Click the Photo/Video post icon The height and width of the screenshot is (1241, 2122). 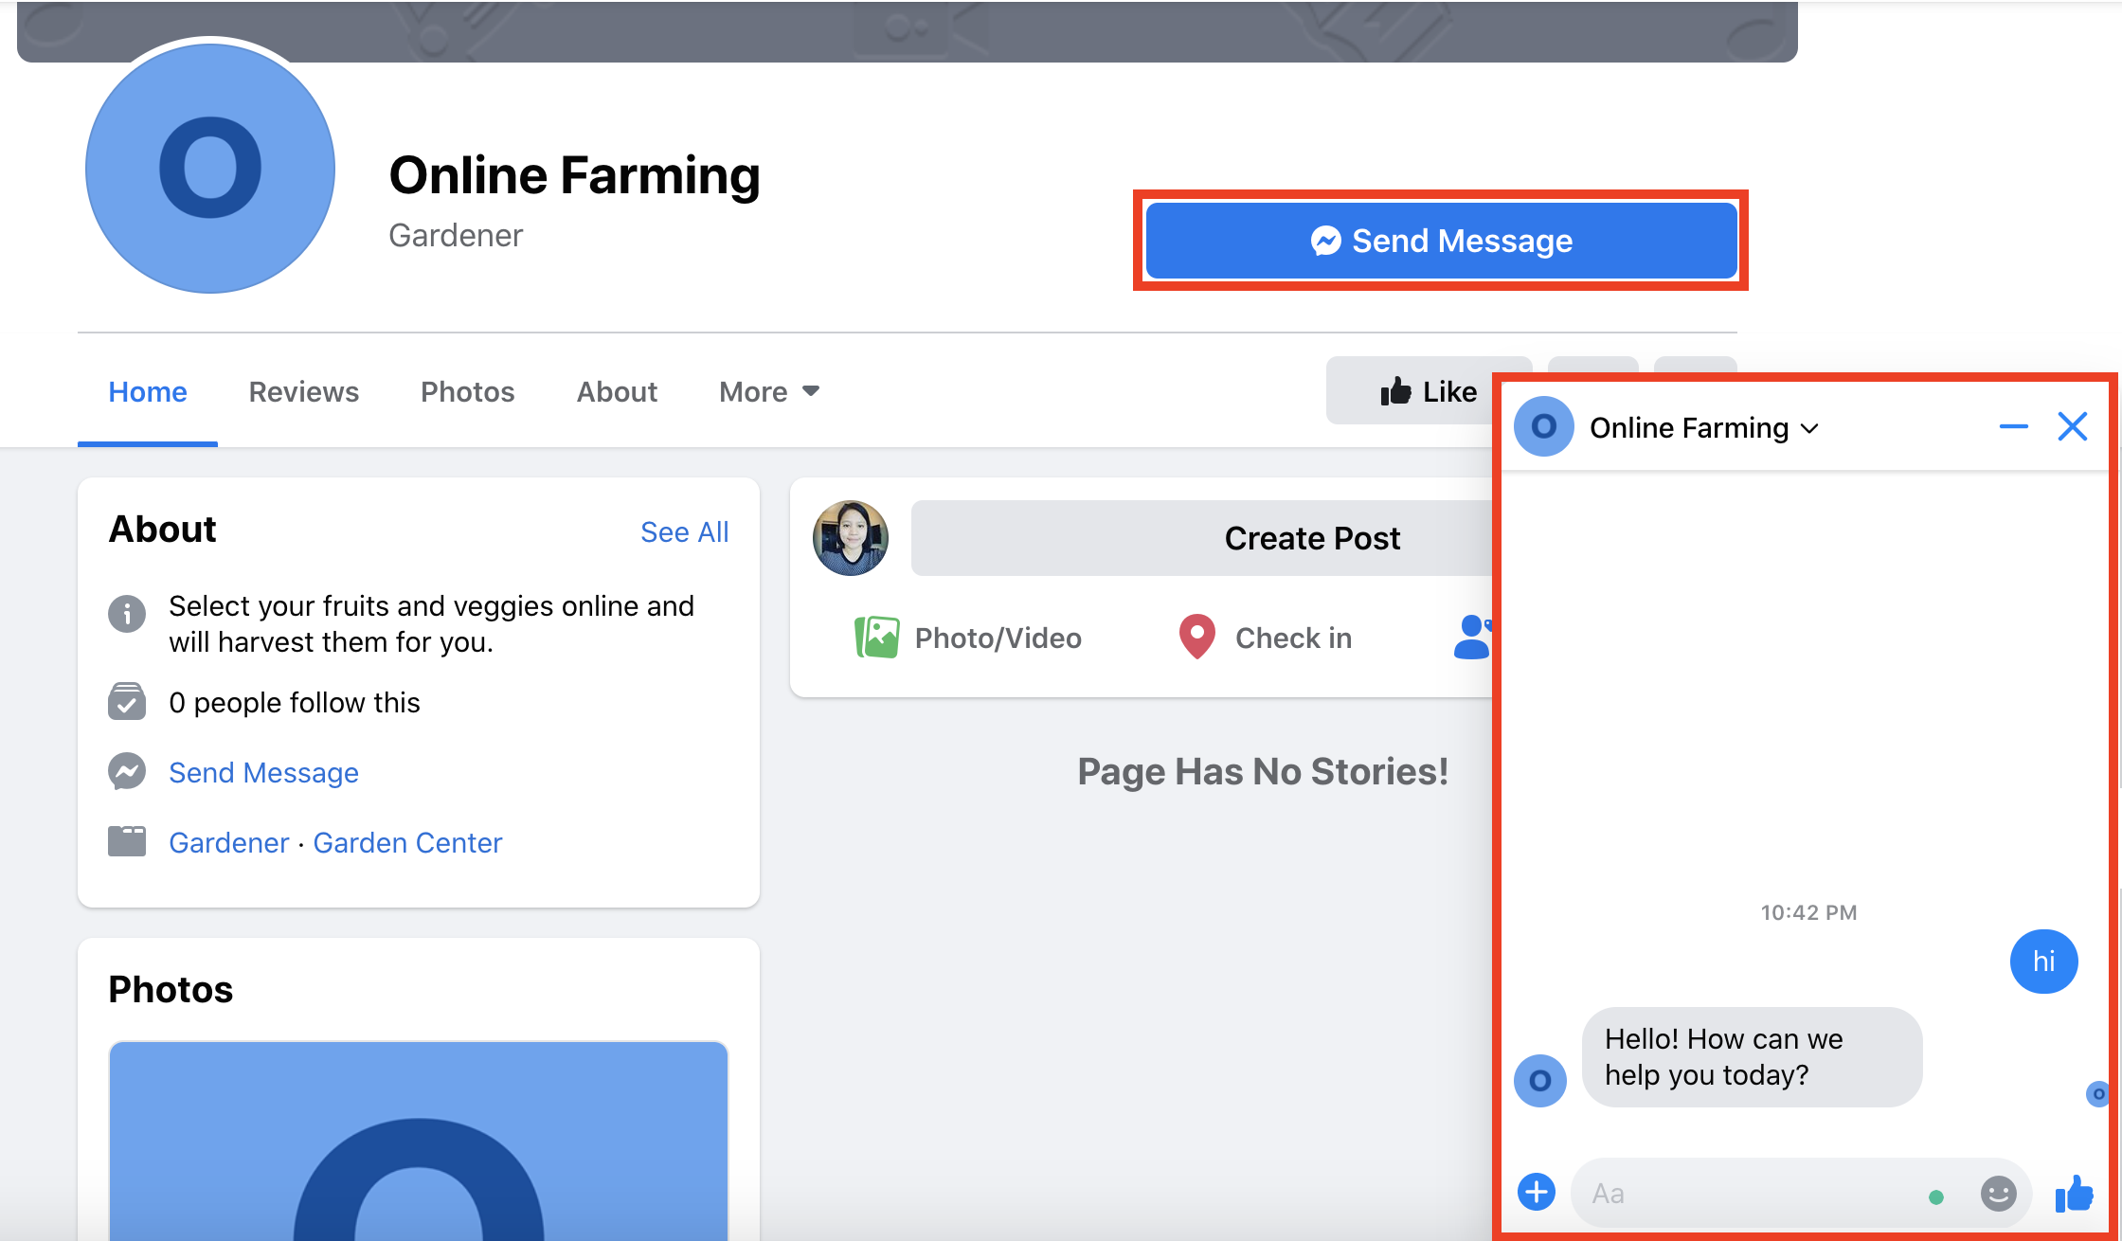click(x=876, y=638)
